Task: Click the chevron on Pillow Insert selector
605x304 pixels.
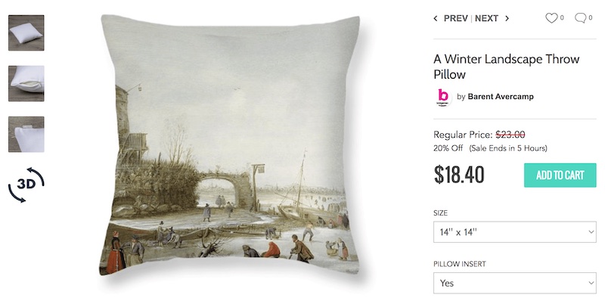Action: tap(591, 283)
